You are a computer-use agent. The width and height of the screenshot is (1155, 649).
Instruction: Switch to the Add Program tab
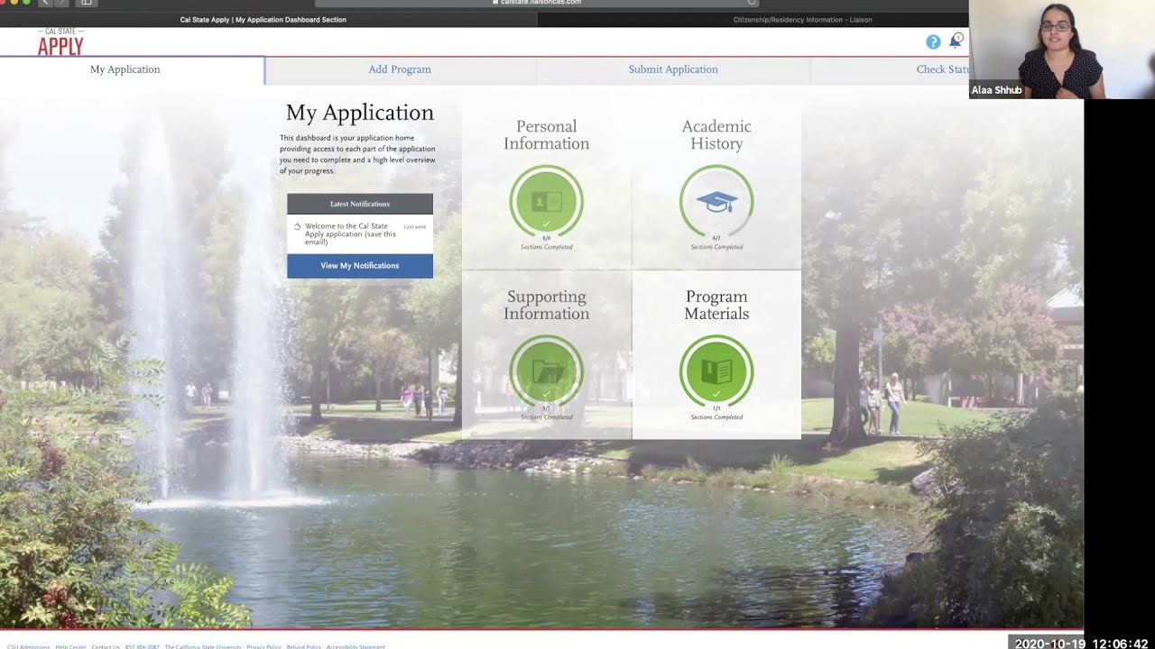(x=400, y=69)
